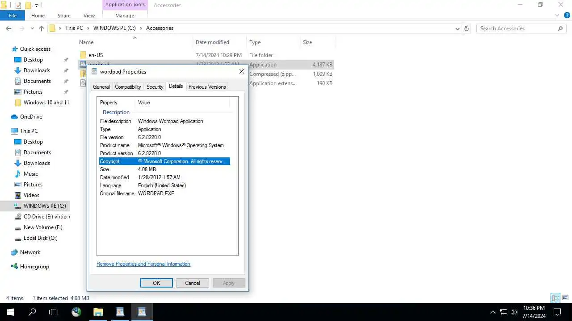This screenshot has width=572, height=321.
Task: Open address bar history dropdown
Action: (457, 28)
